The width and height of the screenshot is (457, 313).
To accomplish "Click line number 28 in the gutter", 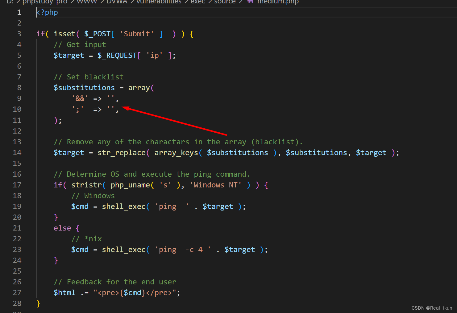I will 17,303.
